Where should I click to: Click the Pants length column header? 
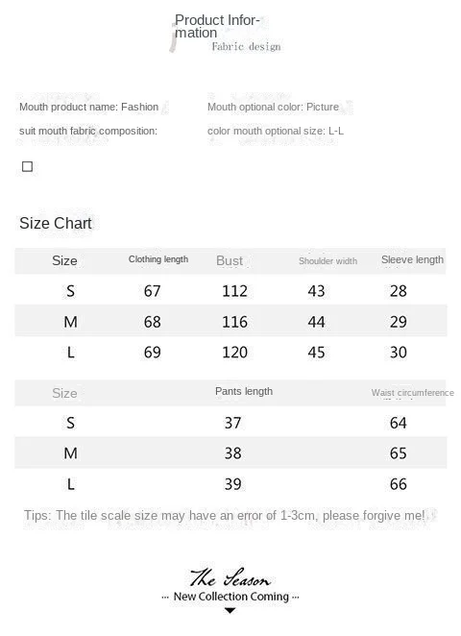pos(244,391)
